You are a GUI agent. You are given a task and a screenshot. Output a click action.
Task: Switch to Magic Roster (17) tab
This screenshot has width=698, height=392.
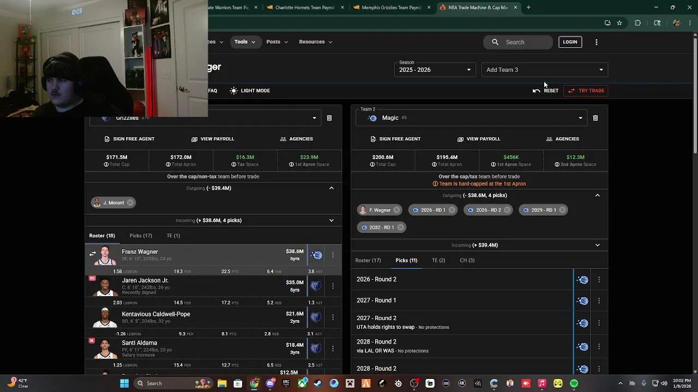pyautogui.click(x=368, y=260)
